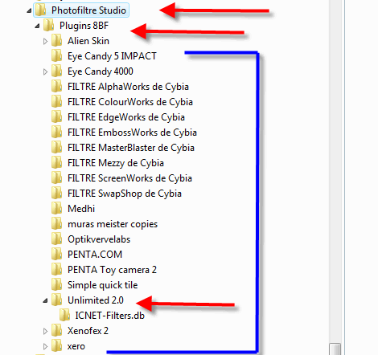The height and width of the screenshot is (355, 378).
Task: Click the xero folder icon
Action: pos(57,346)
